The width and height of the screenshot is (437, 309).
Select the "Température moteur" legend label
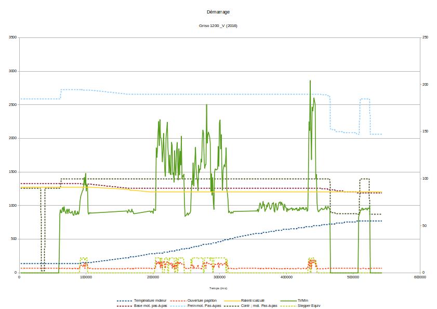point(150,300)
